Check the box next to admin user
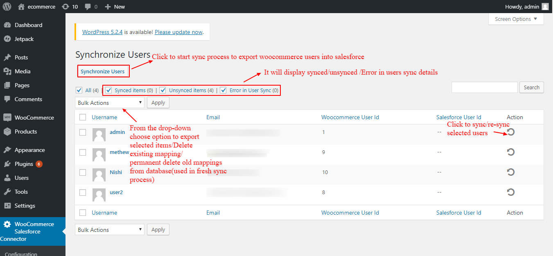 (x=83, y=132)
